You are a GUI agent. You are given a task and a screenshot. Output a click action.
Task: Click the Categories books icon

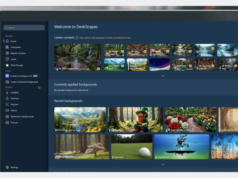[7, 47]
